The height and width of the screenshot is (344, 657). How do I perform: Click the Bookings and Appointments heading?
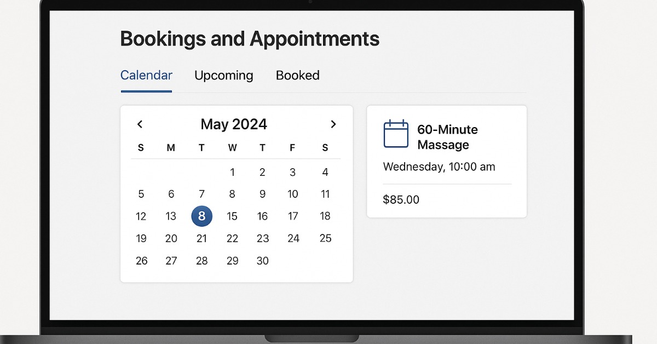250,39
